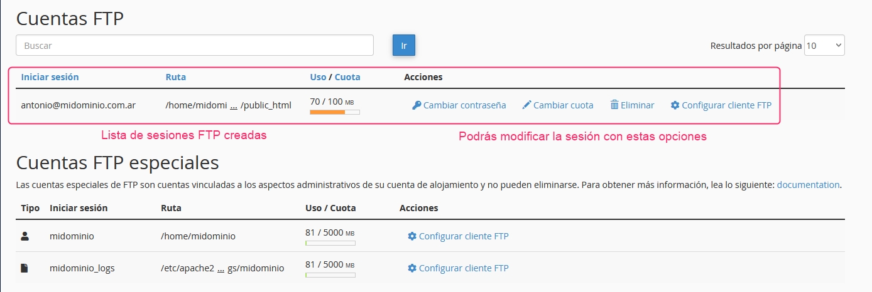
Task: Expand truncated path ellipsis for midominio_logs
Action: (221, 269)
